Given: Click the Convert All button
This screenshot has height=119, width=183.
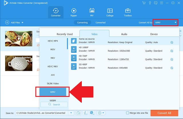Looking at the screenshot, I should coord(164,113).
